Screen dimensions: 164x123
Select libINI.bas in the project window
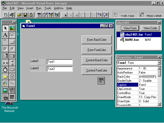132,40
